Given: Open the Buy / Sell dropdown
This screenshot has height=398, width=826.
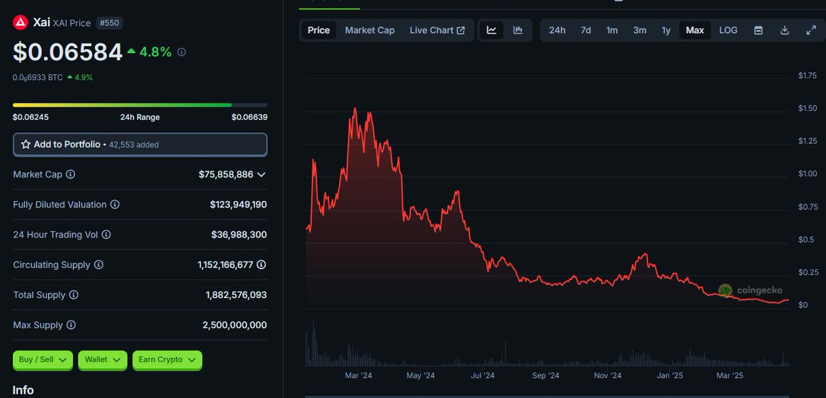Looking at the screenshot, I should pos(43,359).
